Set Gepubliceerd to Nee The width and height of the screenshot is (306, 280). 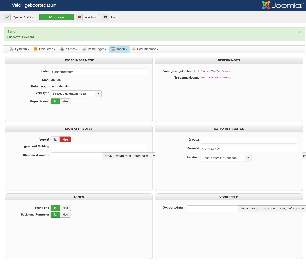point(65,101)
